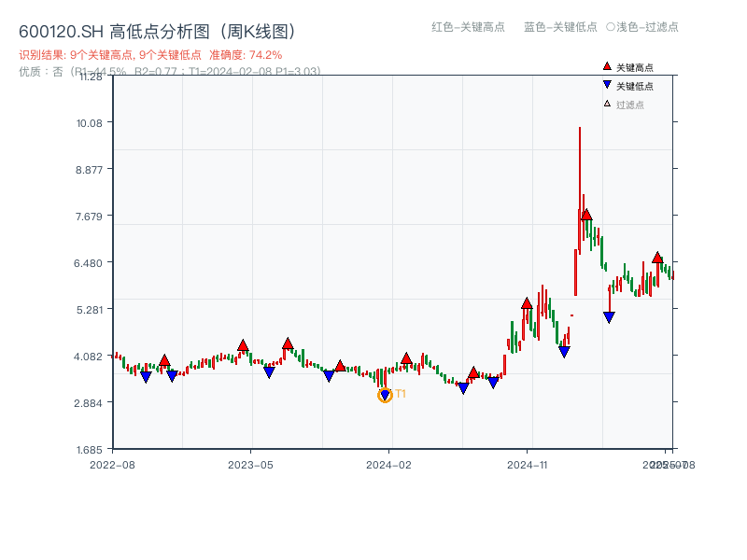Click the small isolated red dash candle below 5.281
This screenshot has width=747, height=560.
(x=571, y=315)
